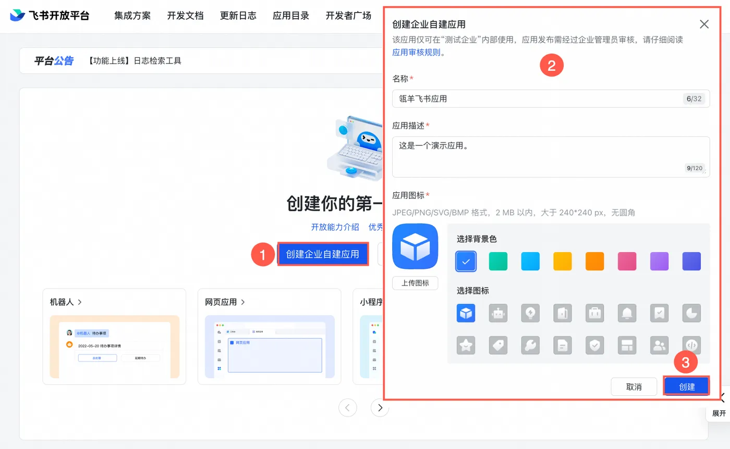730x449 pixels.
Task: Go to the next carousel slide
Action: (x=380, y=407)
